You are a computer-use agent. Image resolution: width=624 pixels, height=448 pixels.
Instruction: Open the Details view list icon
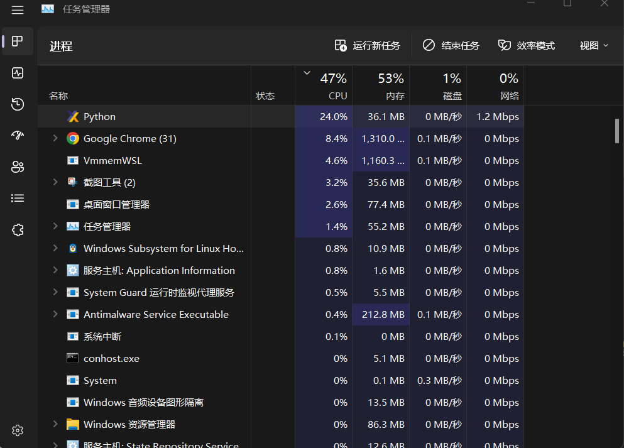point(17,198)
